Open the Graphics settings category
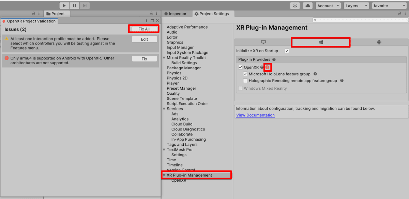The image size is (409, 199). [x=175, y=42]
